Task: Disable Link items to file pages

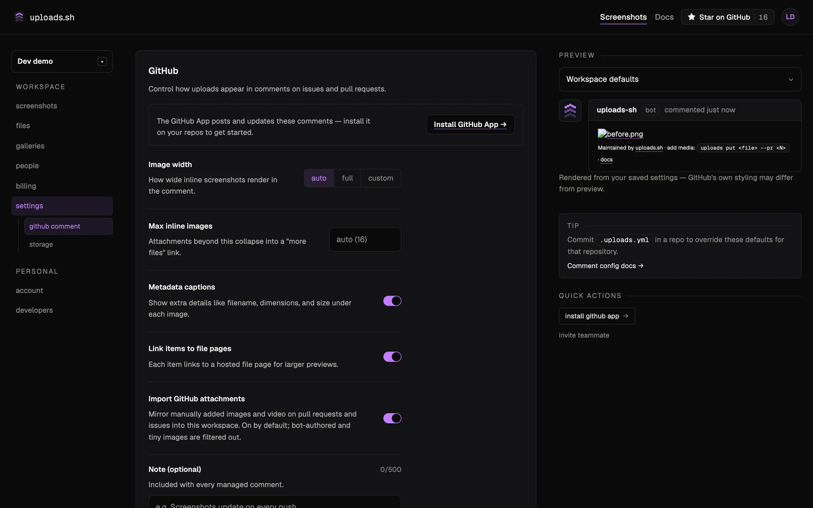Action: coord(392,357)
